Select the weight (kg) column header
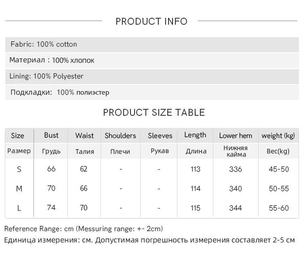303x255 pixels. (278, 136)
